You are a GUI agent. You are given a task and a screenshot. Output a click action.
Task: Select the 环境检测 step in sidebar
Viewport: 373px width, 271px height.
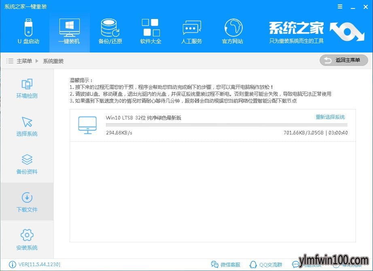pos(27,88)
